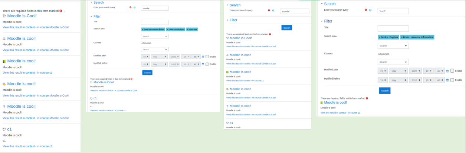Open the 'Moodle is cool!' result title in the "cool" panel

pyautogui.click(x=335, y=102)
